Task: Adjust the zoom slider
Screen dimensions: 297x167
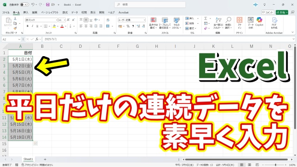Action: (x=276, y=165)
